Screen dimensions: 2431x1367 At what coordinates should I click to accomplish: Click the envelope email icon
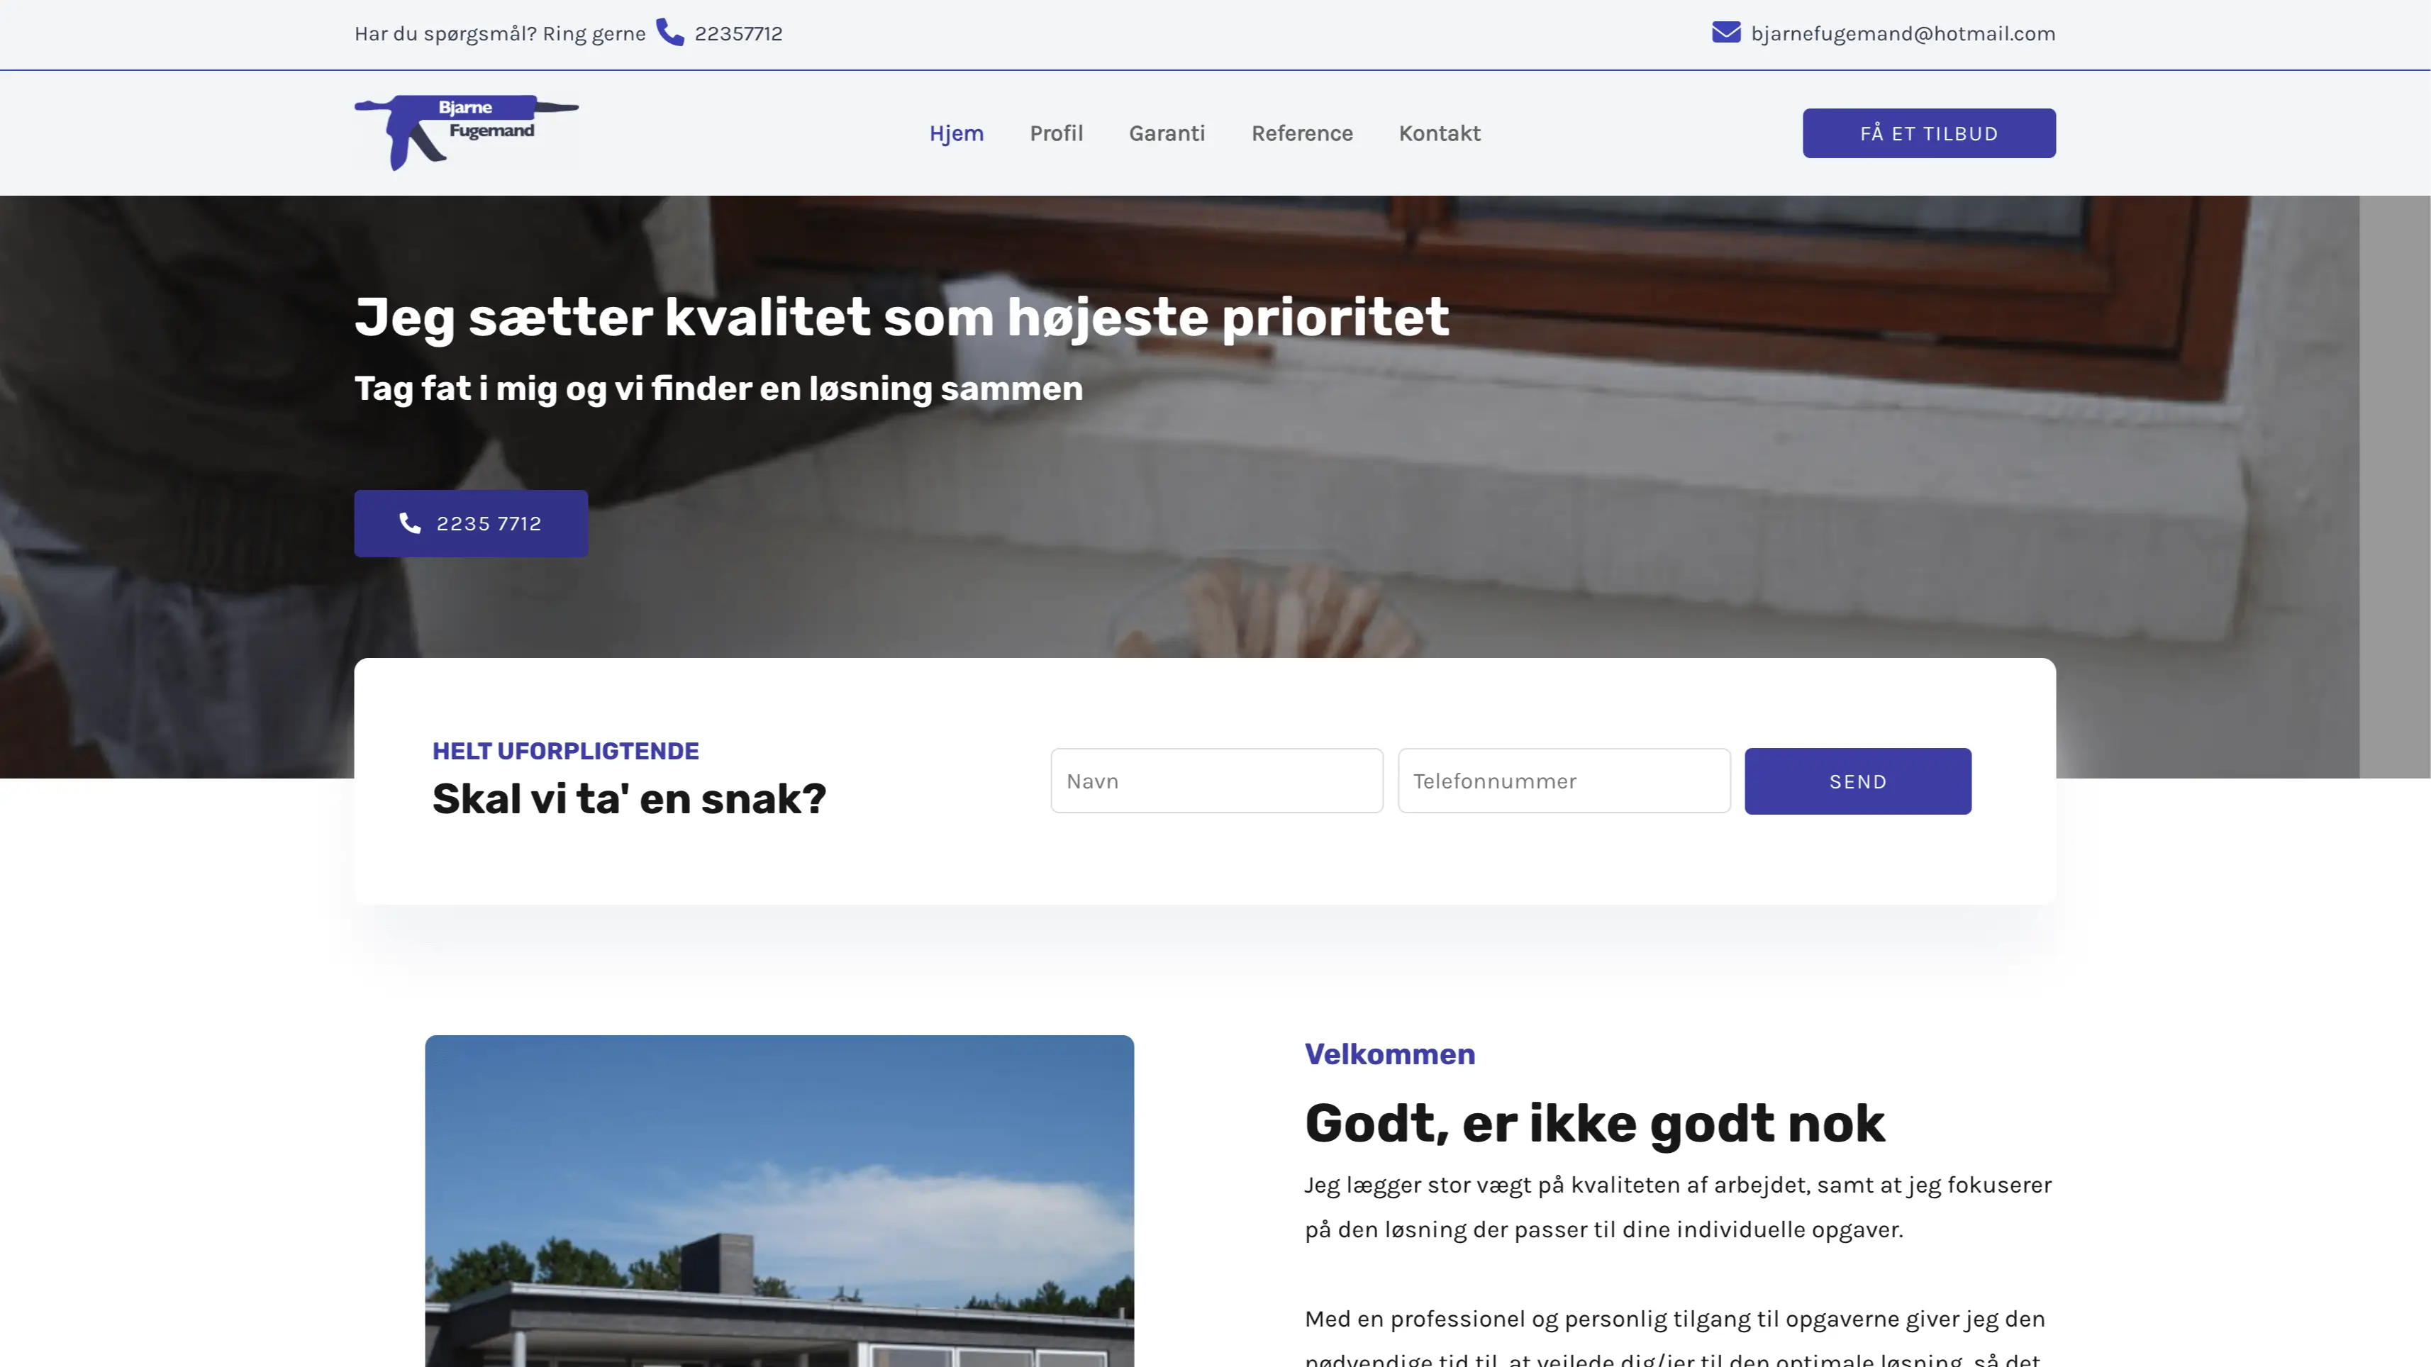click(x=1726, y=32)
